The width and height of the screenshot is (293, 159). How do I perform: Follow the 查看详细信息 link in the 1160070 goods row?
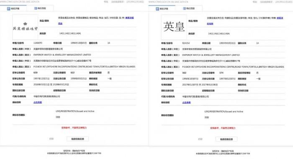(129, 18)
